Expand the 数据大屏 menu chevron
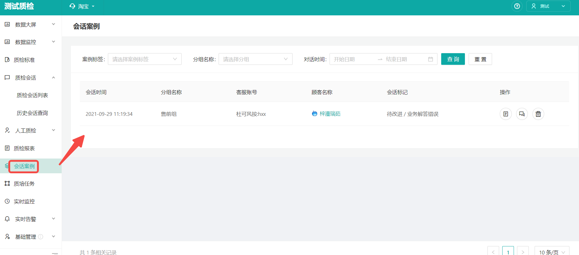Viewport: 579px width, 255px height. click(54, 24)
